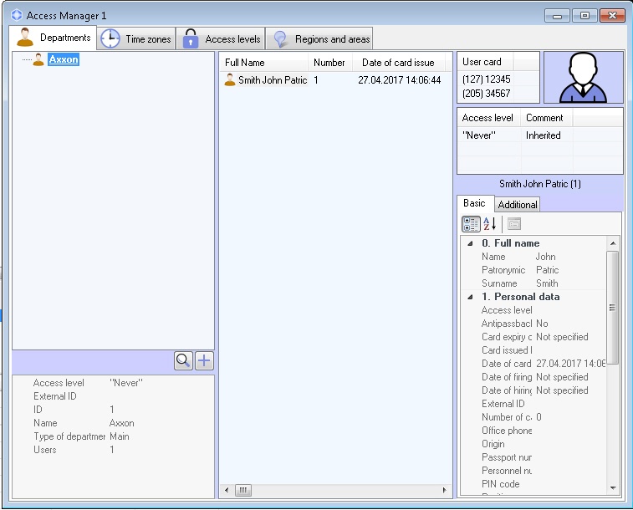Click the user avatar photo

click(x=583, y=78)
